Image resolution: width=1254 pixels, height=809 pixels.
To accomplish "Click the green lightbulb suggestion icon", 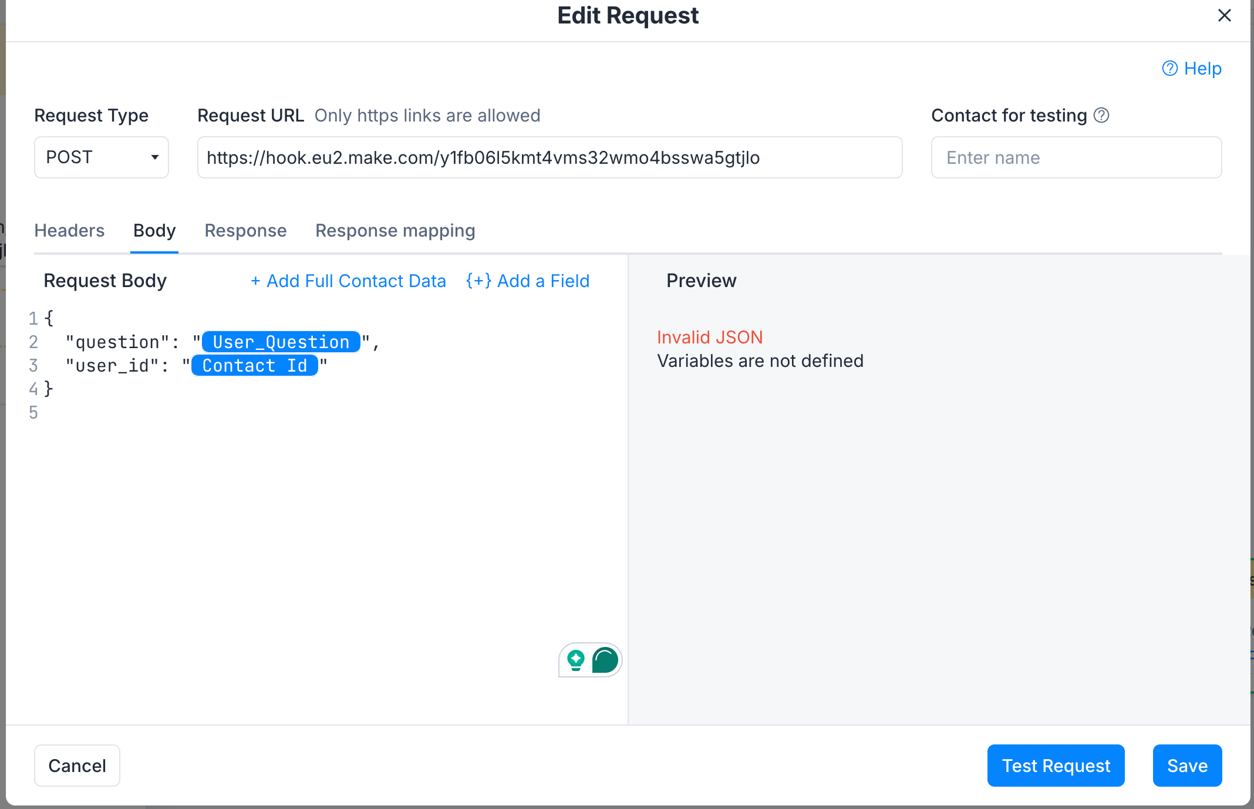I will [x=576, y=660].
